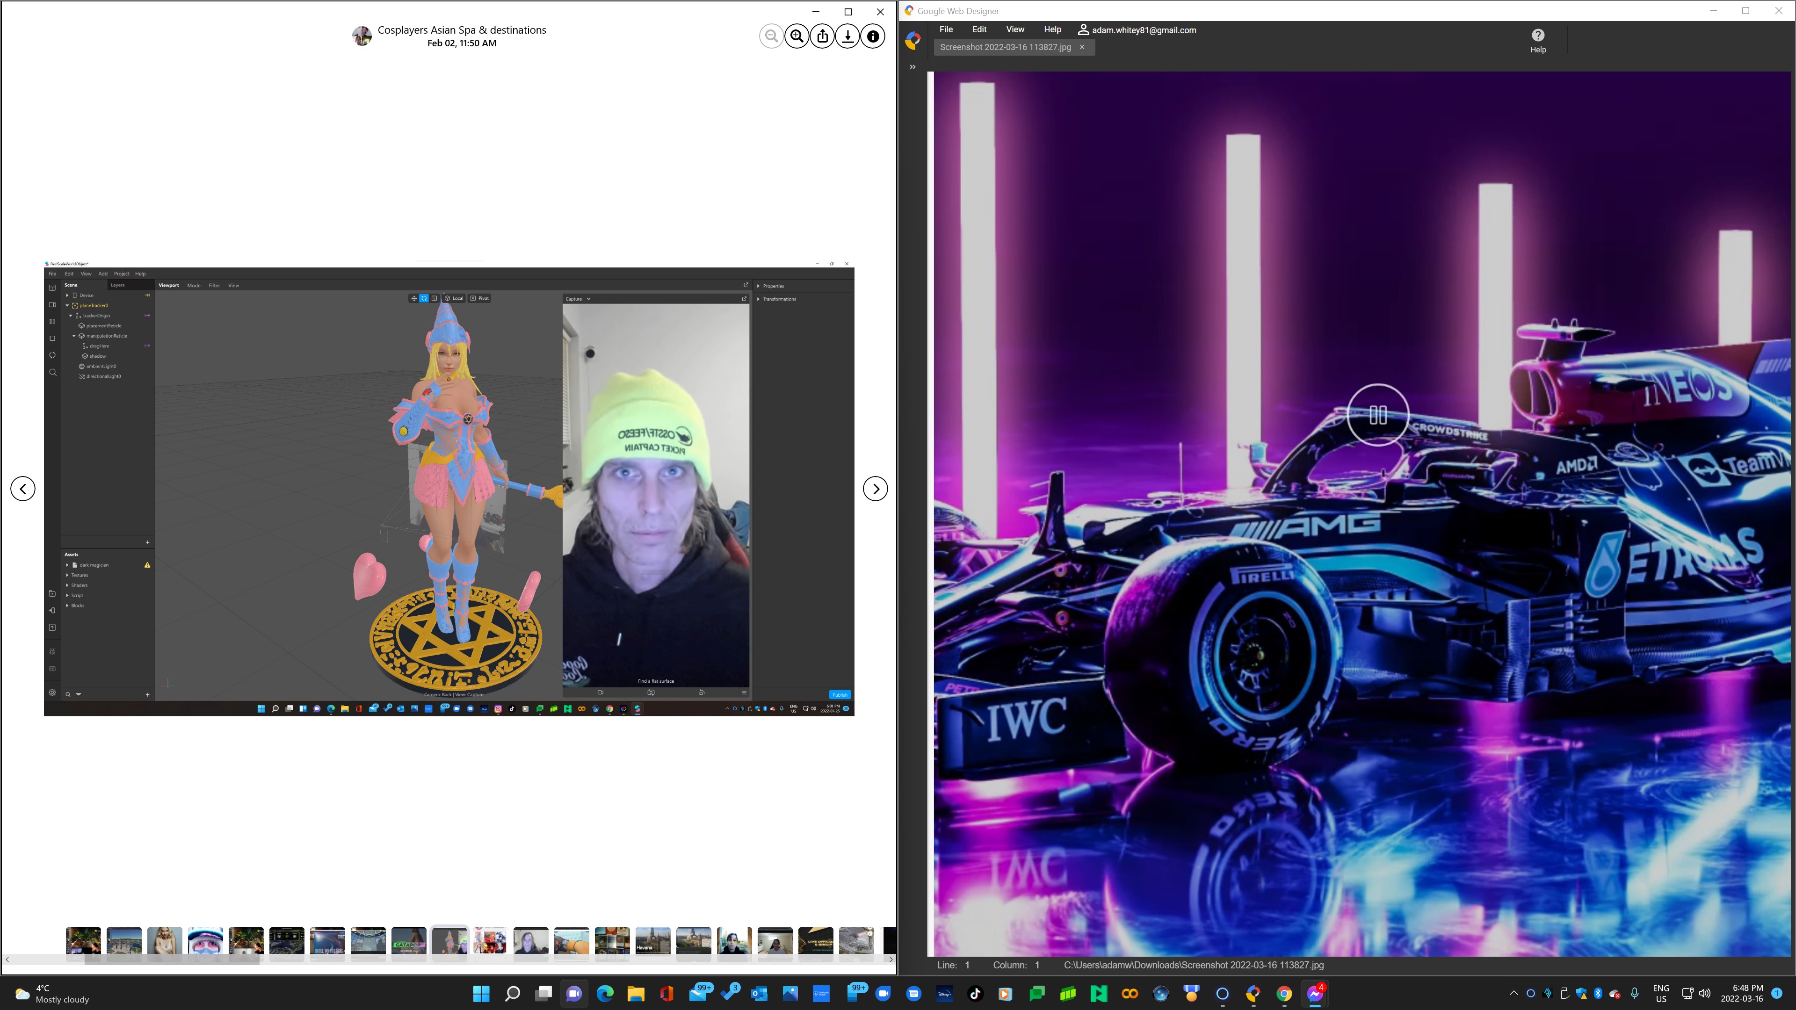Toggle Pivot editing mode

click(x=480, y=298)
